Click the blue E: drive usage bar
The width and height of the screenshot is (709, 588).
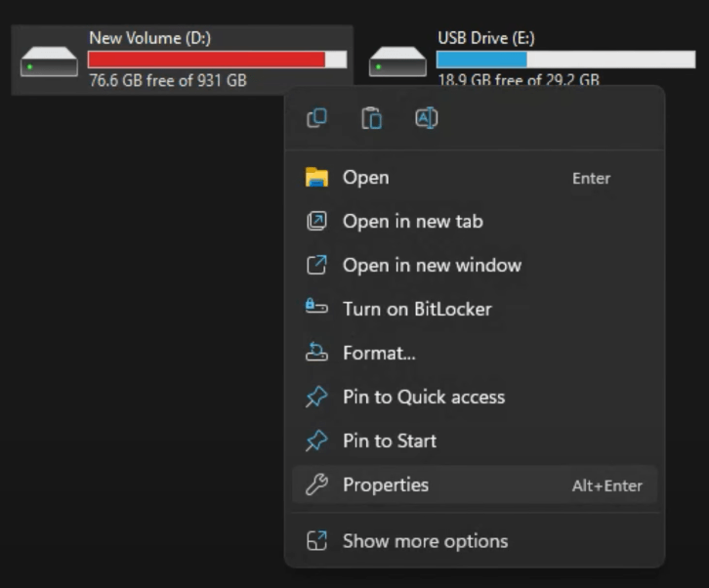[481, 60]
